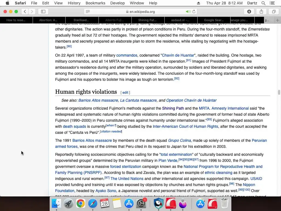Image resolution: width=281 pixels, height=211 pixels.
Task: Switch to the 'Shining Pat...' tab
Action: point(148,20)
